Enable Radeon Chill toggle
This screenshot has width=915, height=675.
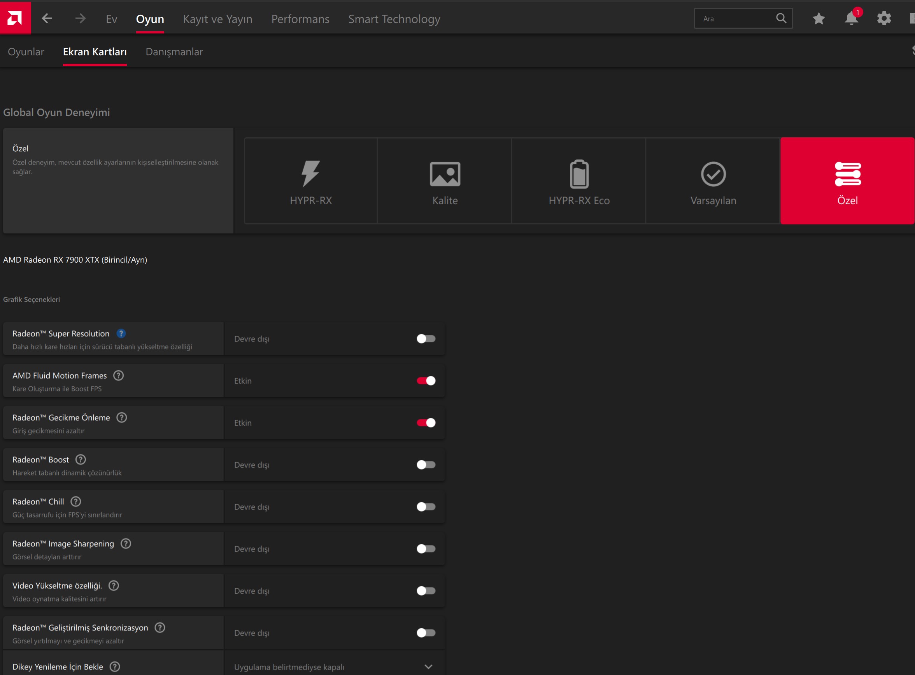coord(426,507)
